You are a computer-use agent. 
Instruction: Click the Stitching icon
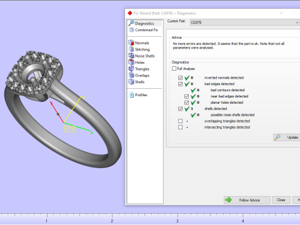tap(131, 49)
